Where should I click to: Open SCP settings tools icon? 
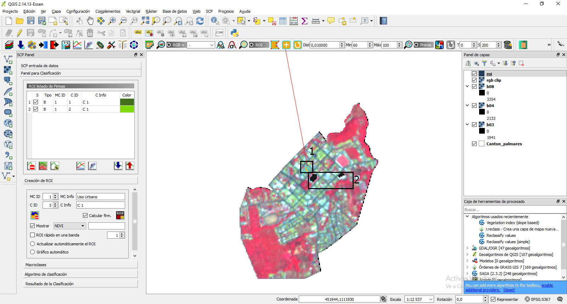(x=111, y=45)
